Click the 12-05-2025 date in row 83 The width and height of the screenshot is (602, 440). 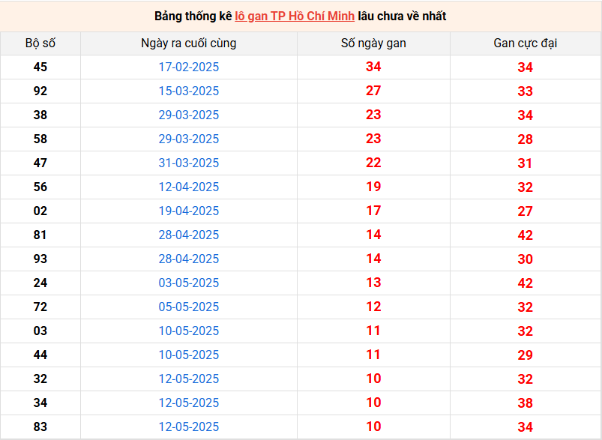point(189,427)
